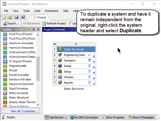161x121 pixels.
Task: Click the Save project disk icon
Action: point(17,17)
